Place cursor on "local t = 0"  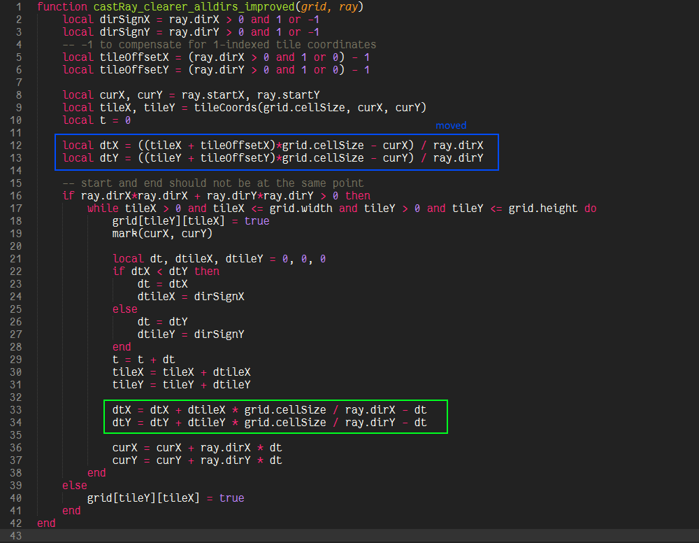96,120
